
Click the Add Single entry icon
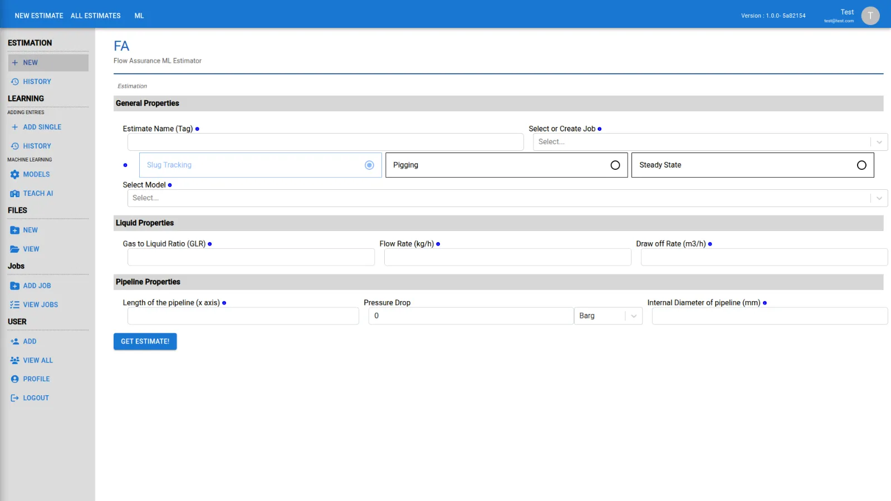(14, 127)
